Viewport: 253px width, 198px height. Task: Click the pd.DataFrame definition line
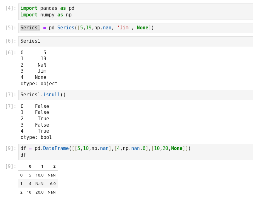pos(105,148)
